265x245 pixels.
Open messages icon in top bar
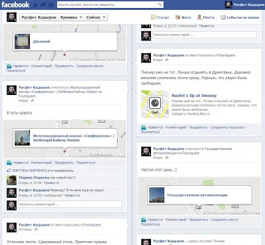pyautogui.click(x=43, y=5)
